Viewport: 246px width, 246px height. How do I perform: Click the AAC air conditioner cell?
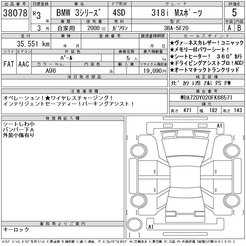(24, 64)
